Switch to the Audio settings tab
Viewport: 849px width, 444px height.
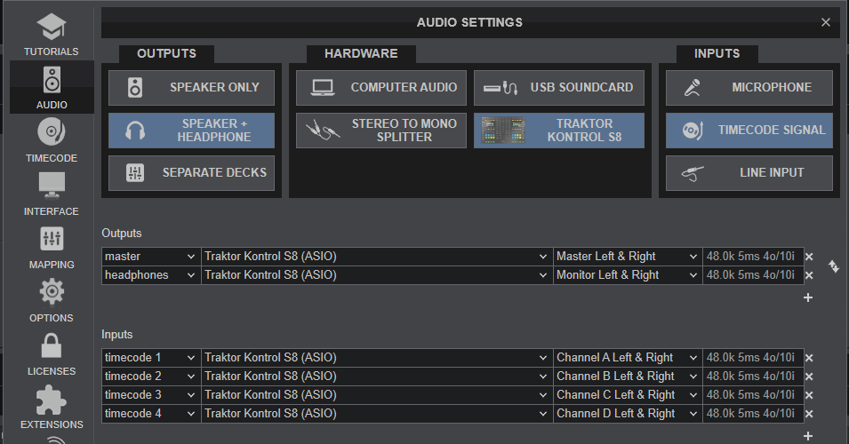(x=51, y=86)
